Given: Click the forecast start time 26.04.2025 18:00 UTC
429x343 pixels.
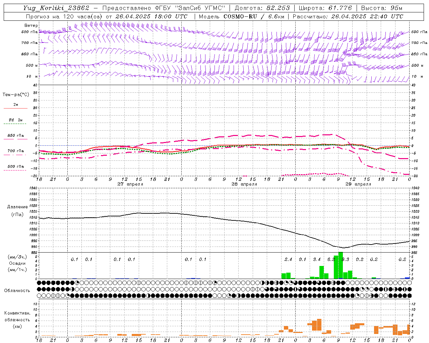Looking at the screenshot, I should [x=151, y=16].
